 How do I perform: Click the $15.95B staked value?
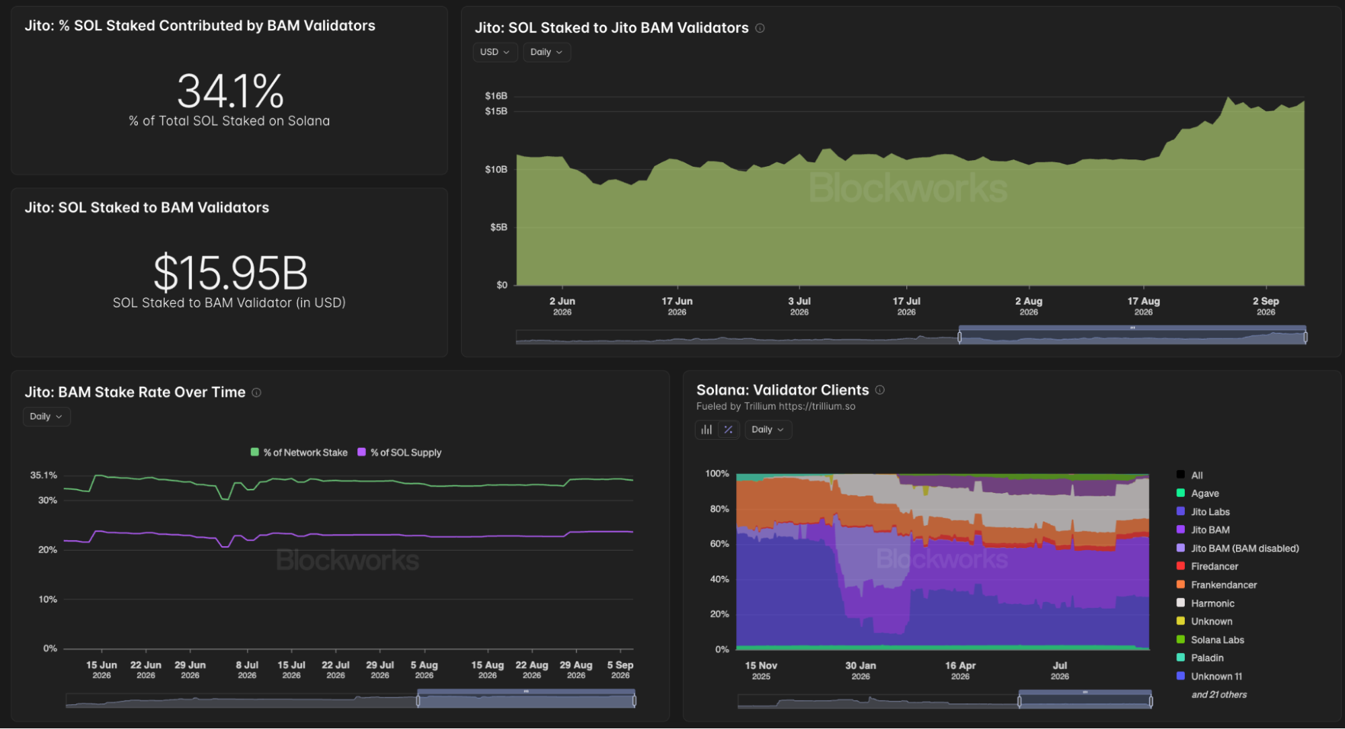pos(230,273)
